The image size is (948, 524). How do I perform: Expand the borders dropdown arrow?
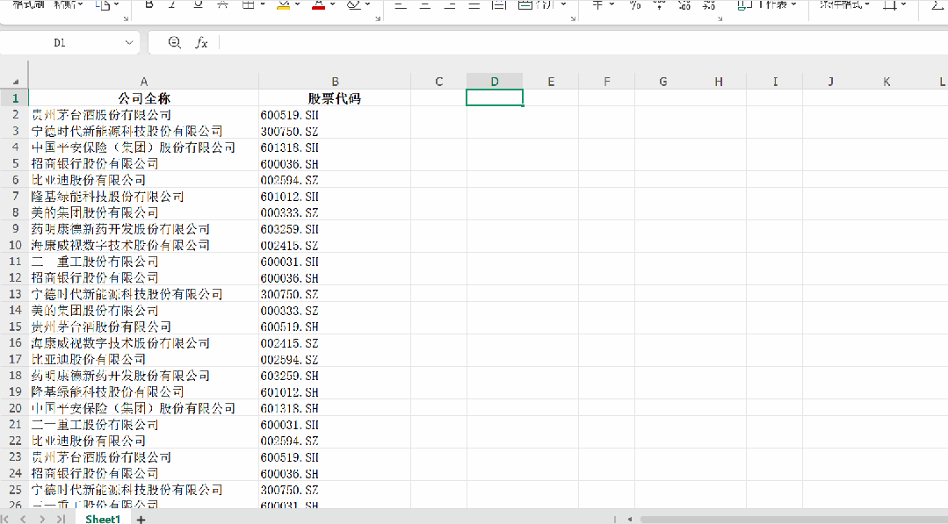[x=263, y=5]
